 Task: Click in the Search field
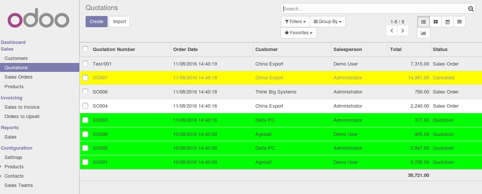(x=374, y=9)
